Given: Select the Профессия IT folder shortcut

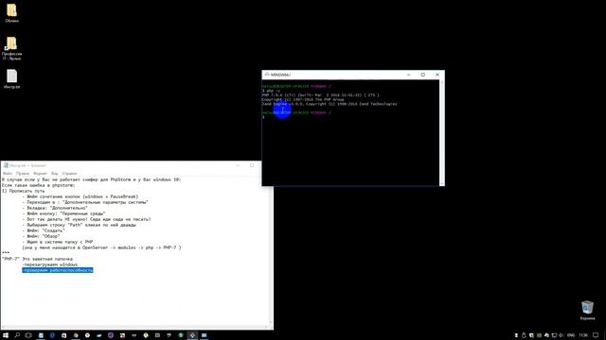Looking at the screenshot, I should coord(11,48).
